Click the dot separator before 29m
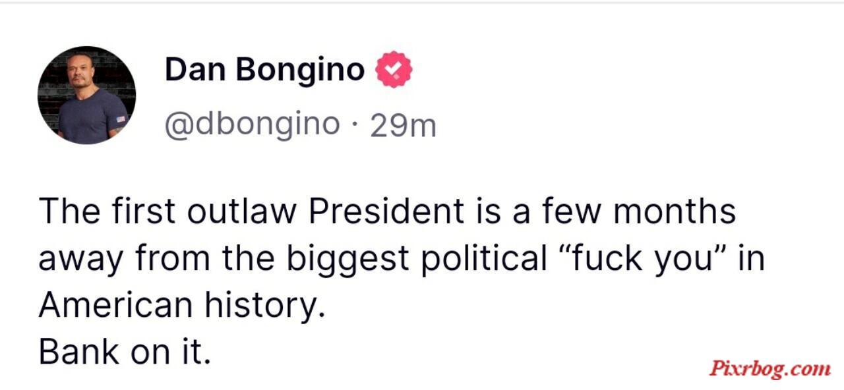The height and width of the screenshot is (390, 844). (x=355, y=125)
